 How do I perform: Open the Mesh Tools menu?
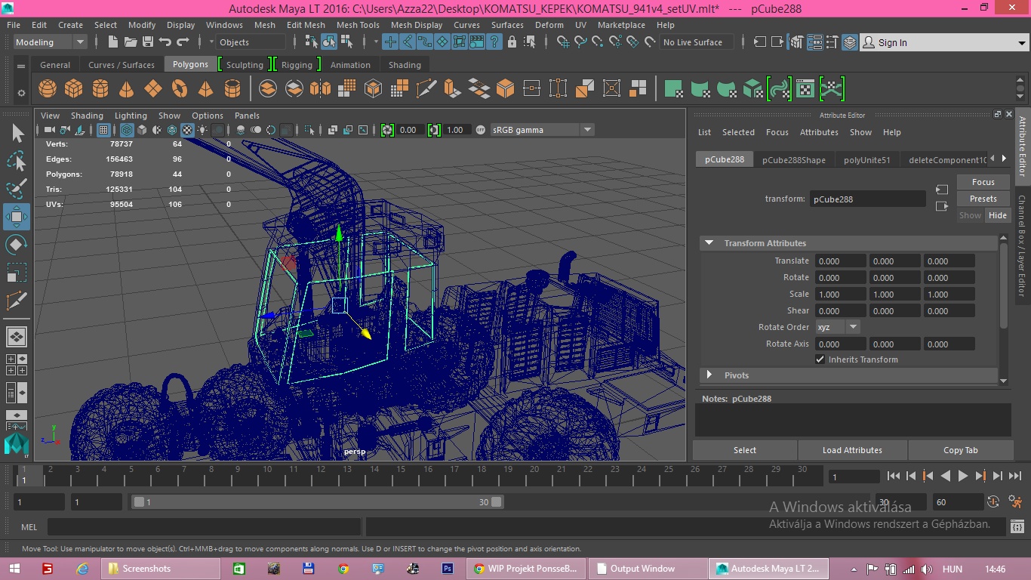(x=358, y=25)
